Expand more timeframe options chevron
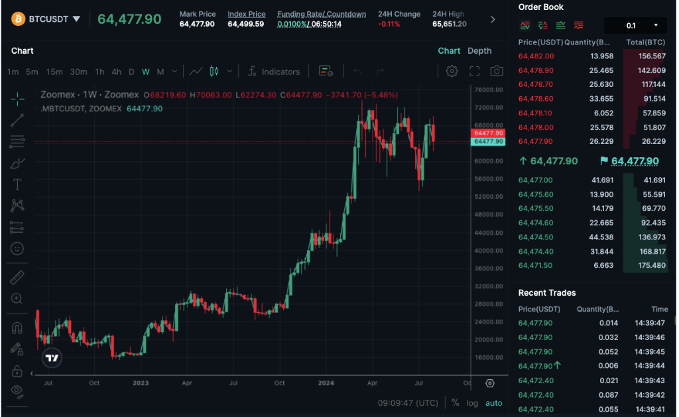This screenshot has height=417, width=679. click(x=174, y=72)
